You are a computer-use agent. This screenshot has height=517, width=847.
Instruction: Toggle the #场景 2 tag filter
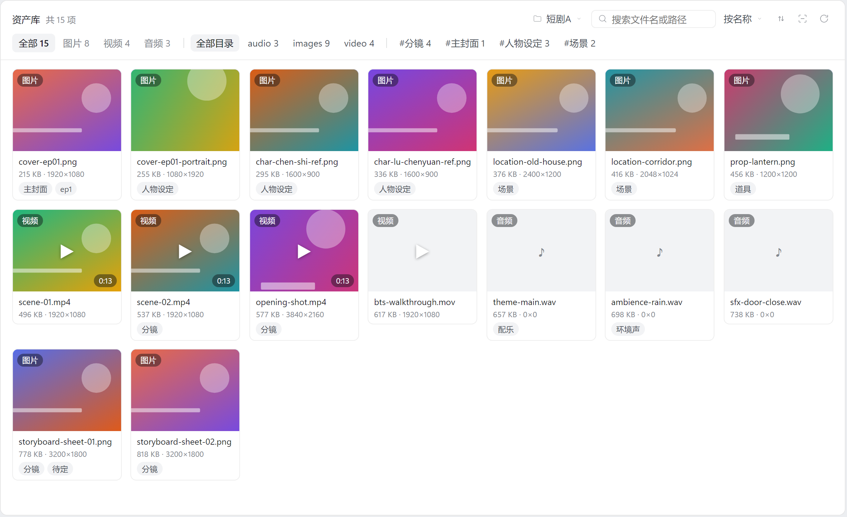point(579,43)
